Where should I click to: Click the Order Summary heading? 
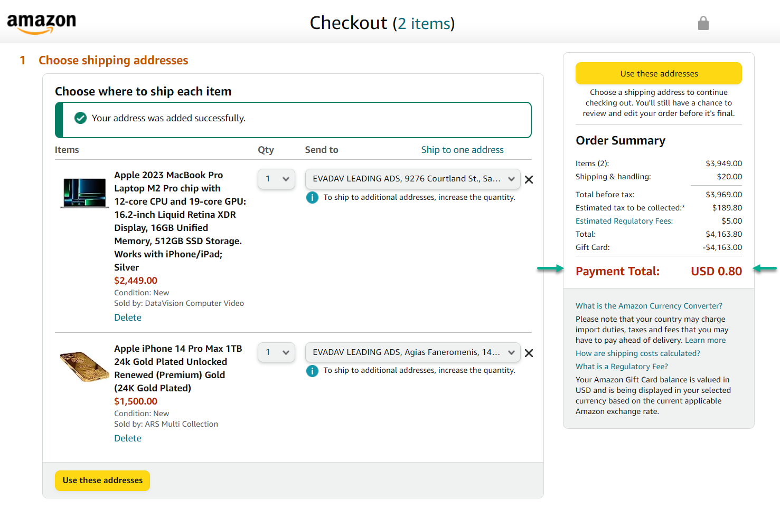tap(621, 140)
